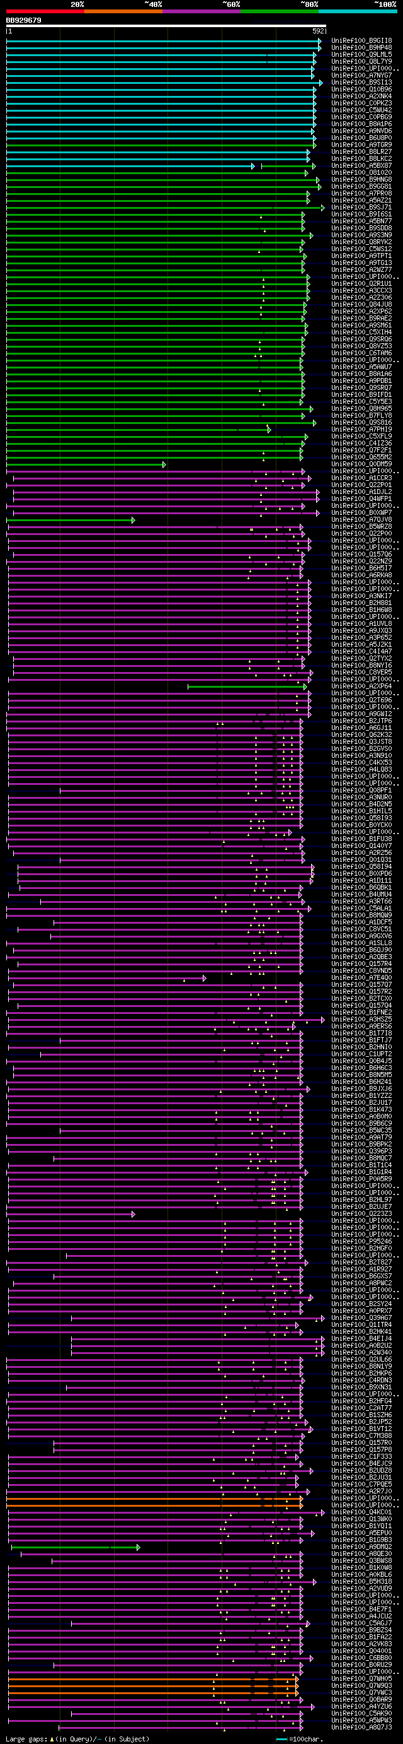The width and height of the screenshot is (403, 1744).
Task: Click the white query ruler bar ending at 592
Action: pos(166,26)
